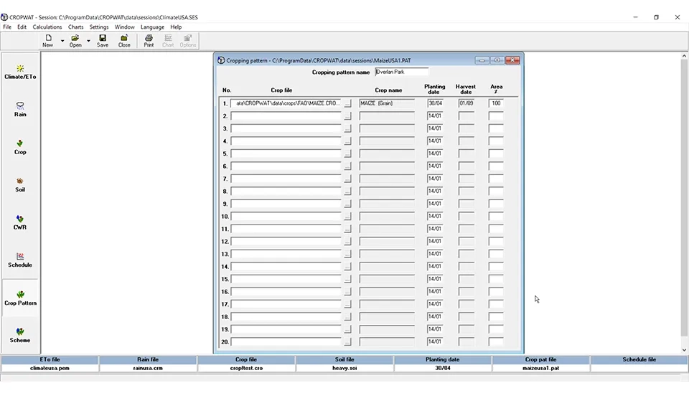689x393 pixels.
Task: Click the row 1 Area percent field
Action: tap(496, 103)
